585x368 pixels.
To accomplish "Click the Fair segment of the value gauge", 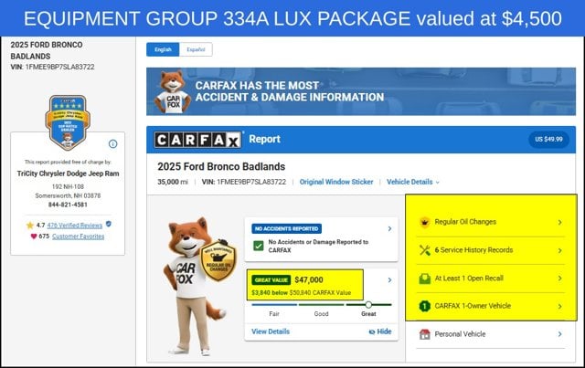I will [x=274, y=305].
